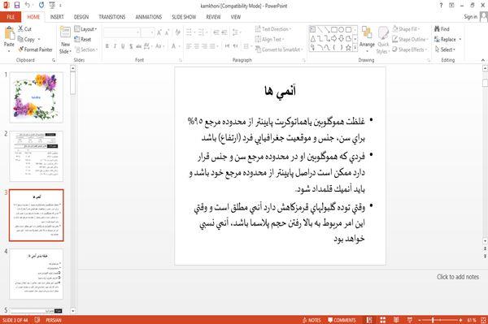The height and width of the screenshot is (324, 488).
Task: Click to add notes field
Action: coord(457,277)
